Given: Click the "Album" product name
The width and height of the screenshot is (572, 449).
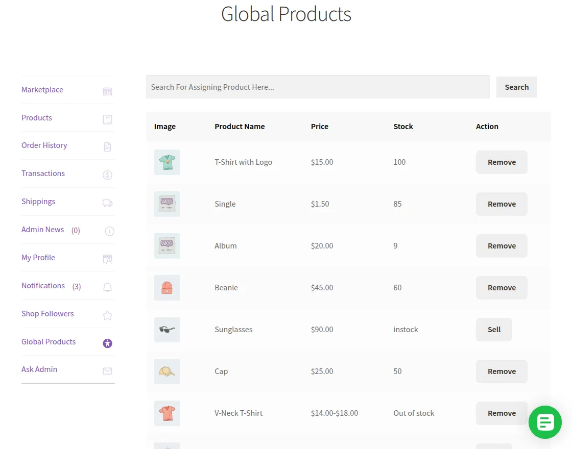Looking at the screenshot, I should click(x=225, y=246).
